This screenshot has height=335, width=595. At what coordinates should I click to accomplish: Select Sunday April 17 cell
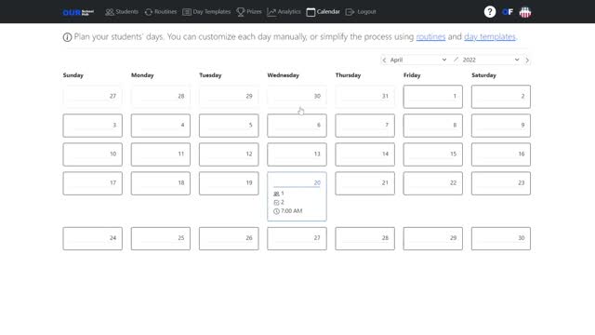point(93,183)
